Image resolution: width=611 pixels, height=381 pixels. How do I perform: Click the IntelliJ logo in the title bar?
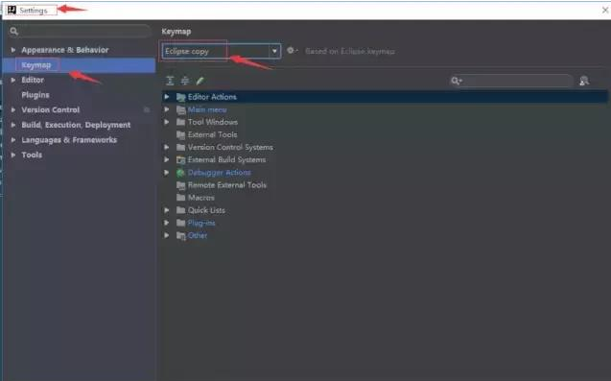coord(12,10)
